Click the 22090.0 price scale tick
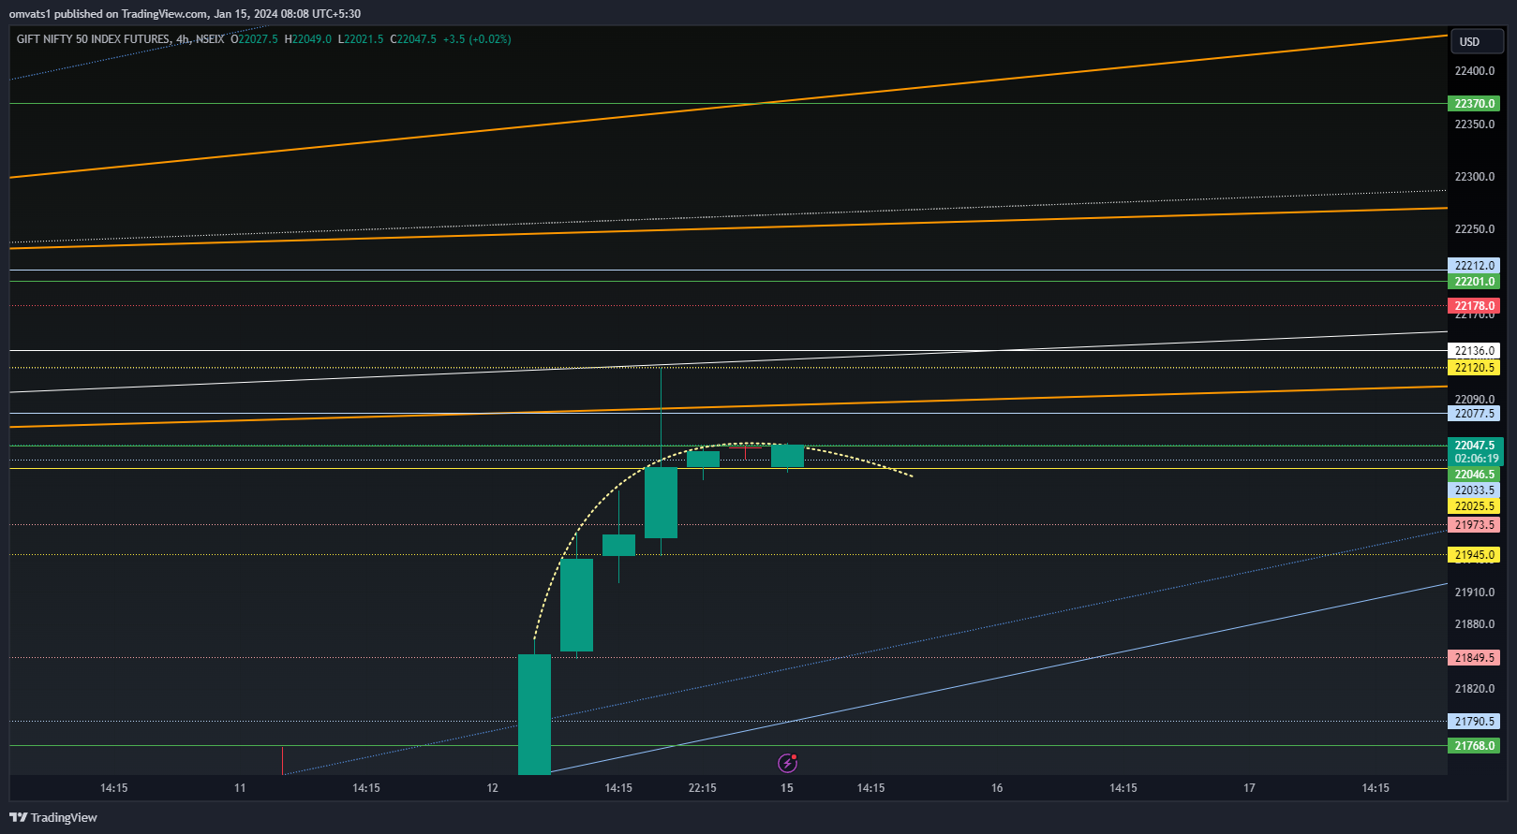 pos(1474,400)
